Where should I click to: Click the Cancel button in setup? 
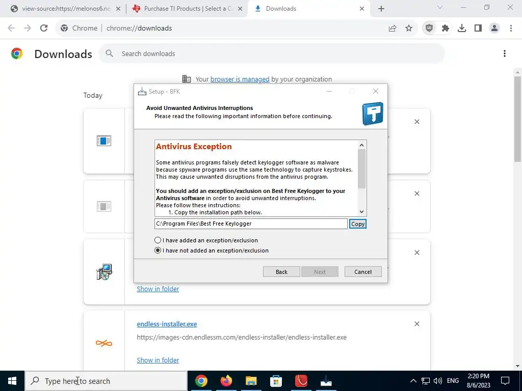(363, 272)
